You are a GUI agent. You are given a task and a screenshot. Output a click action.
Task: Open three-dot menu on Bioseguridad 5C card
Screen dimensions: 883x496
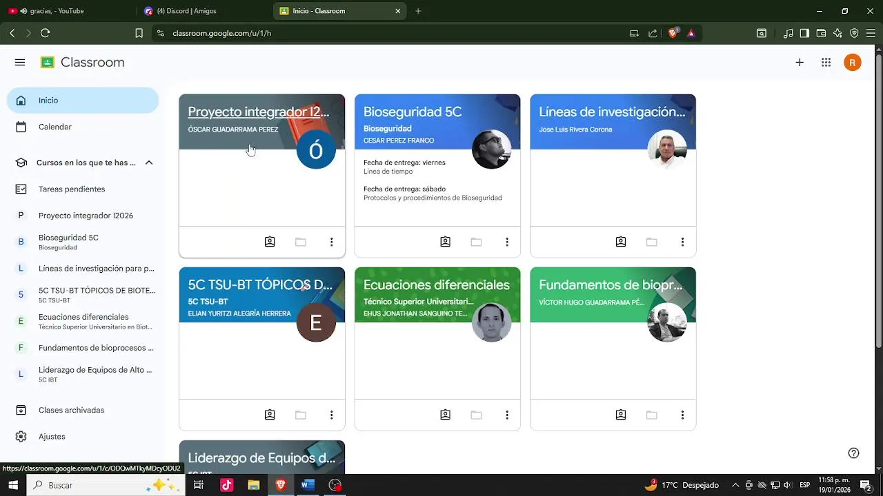[x=507, y=242]
